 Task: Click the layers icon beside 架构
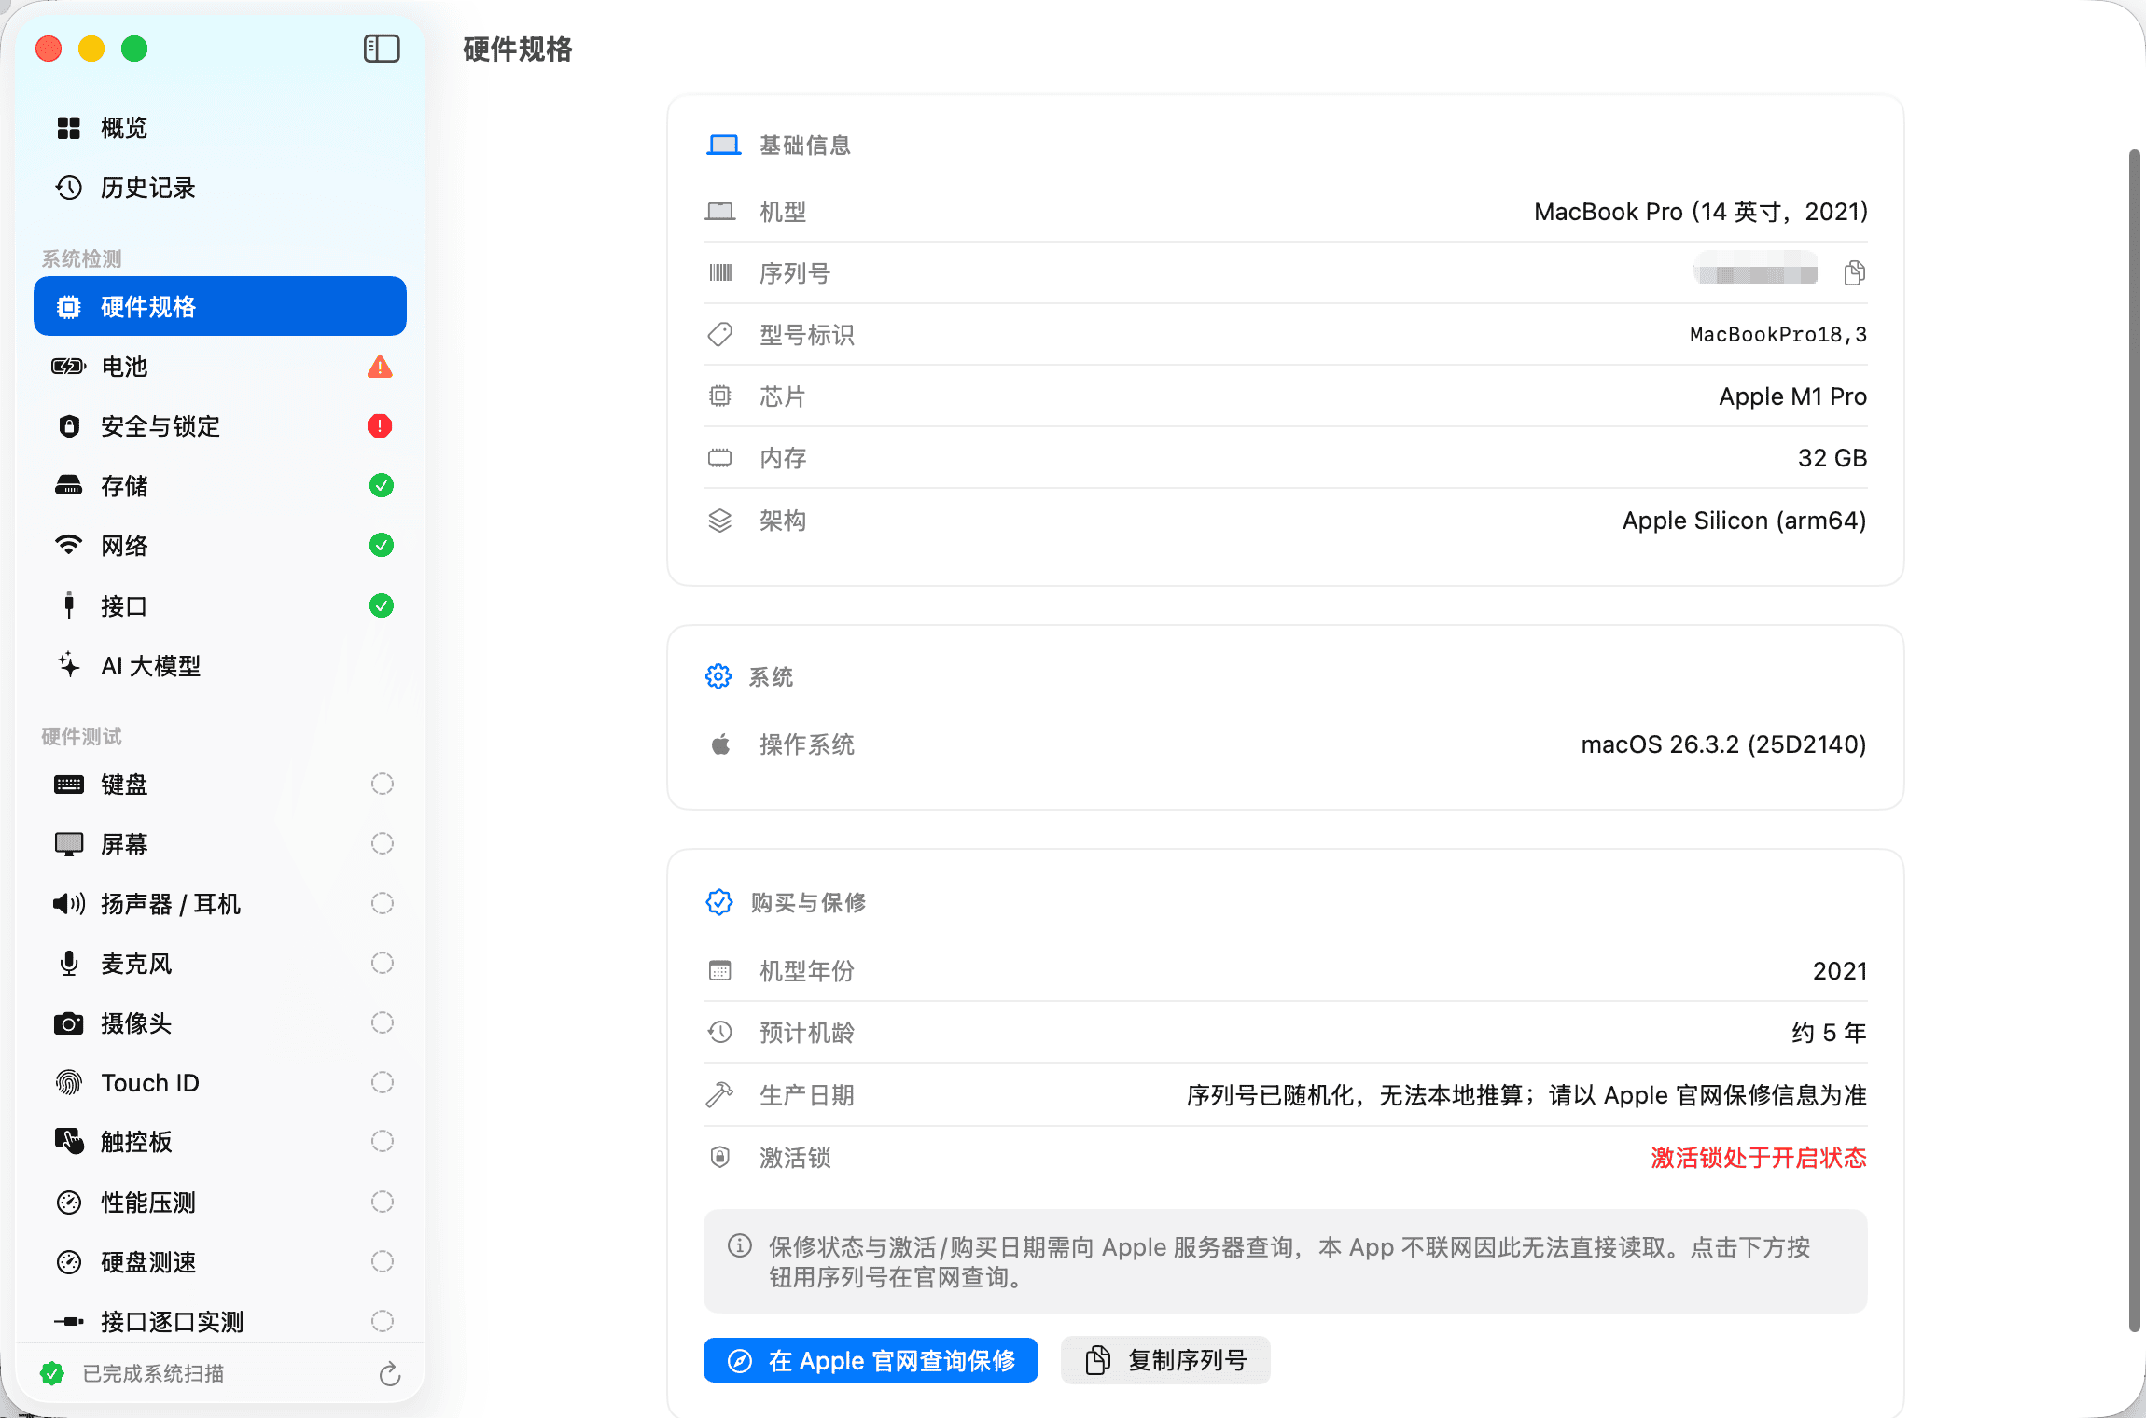[x=720, y=521]
